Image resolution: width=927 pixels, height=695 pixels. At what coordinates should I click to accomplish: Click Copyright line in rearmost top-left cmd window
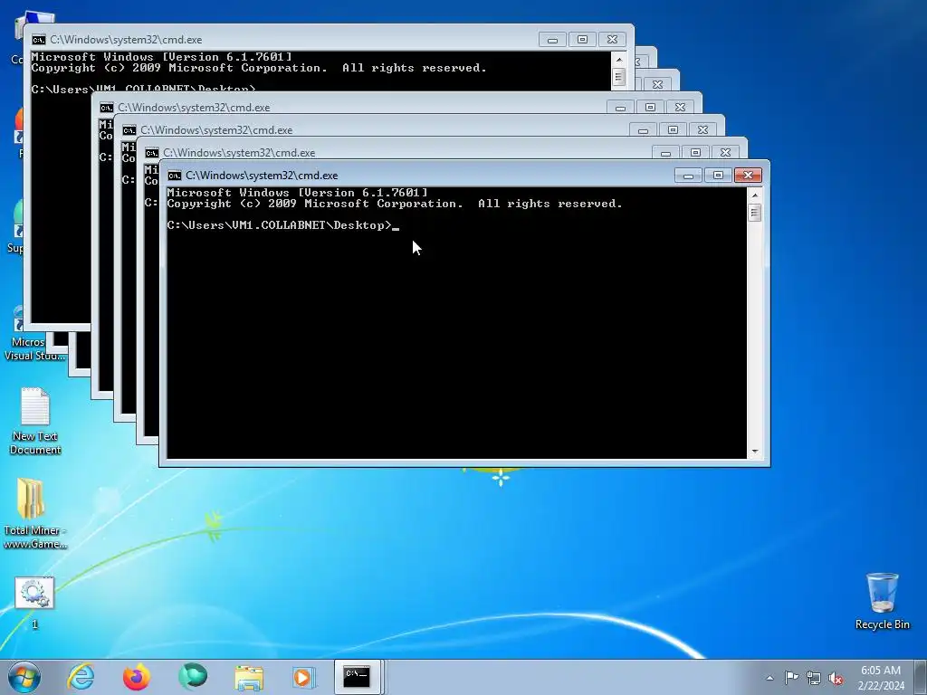pyautogui.click(x=259, y=68)
